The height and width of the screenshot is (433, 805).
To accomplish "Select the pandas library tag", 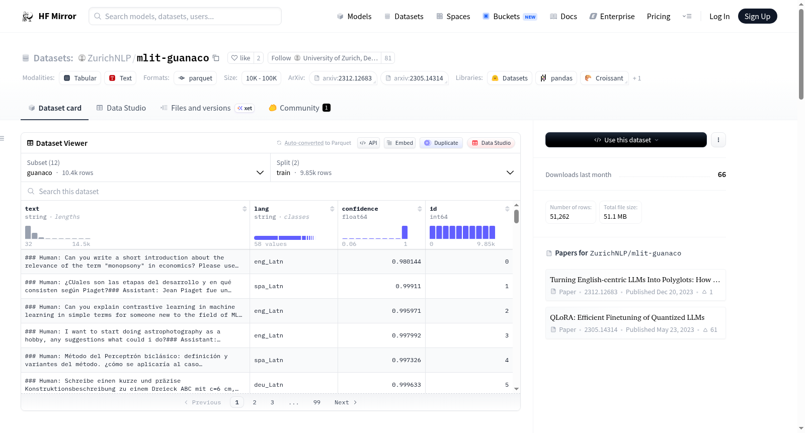I will (556, 78).
